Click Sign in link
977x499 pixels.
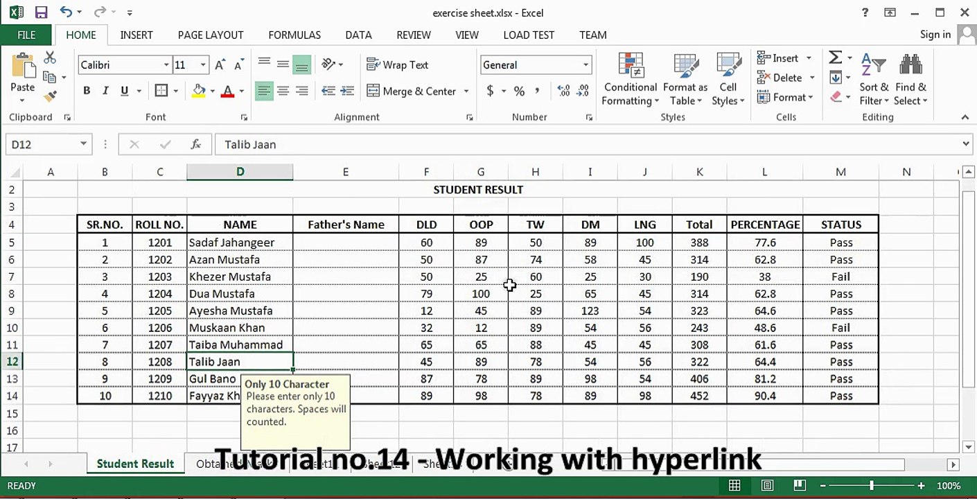(x=935, y=35)
